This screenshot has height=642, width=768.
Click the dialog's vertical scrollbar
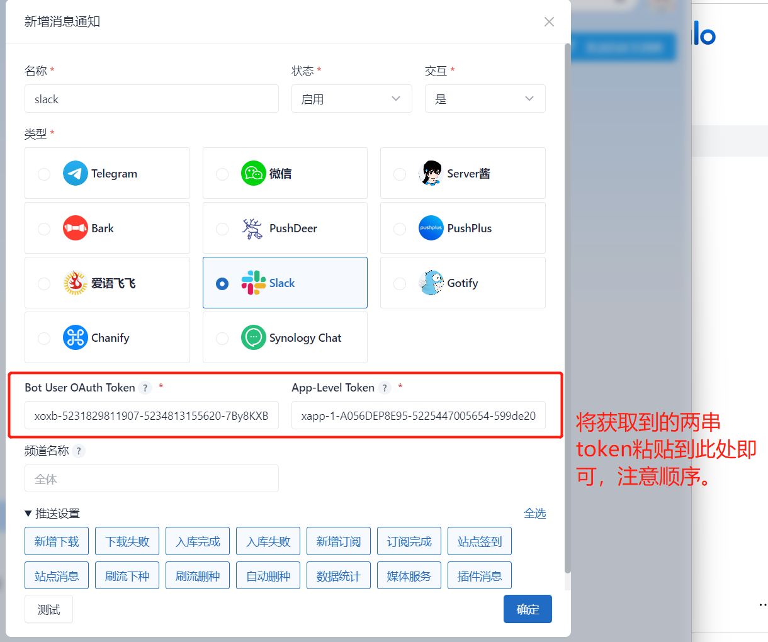click(567, 308)
